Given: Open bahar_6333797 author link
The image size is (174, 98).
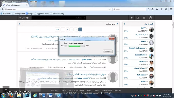Looking at the screenshot, I should click(x=84, y=78).
